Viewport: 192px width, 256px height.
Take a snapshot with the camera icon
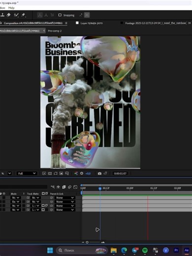[x=99, y=173]
